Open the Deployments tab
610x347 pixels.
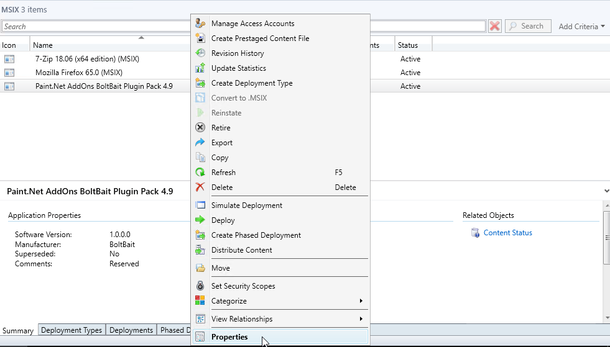pyautogui.click(x=131, y=330)
